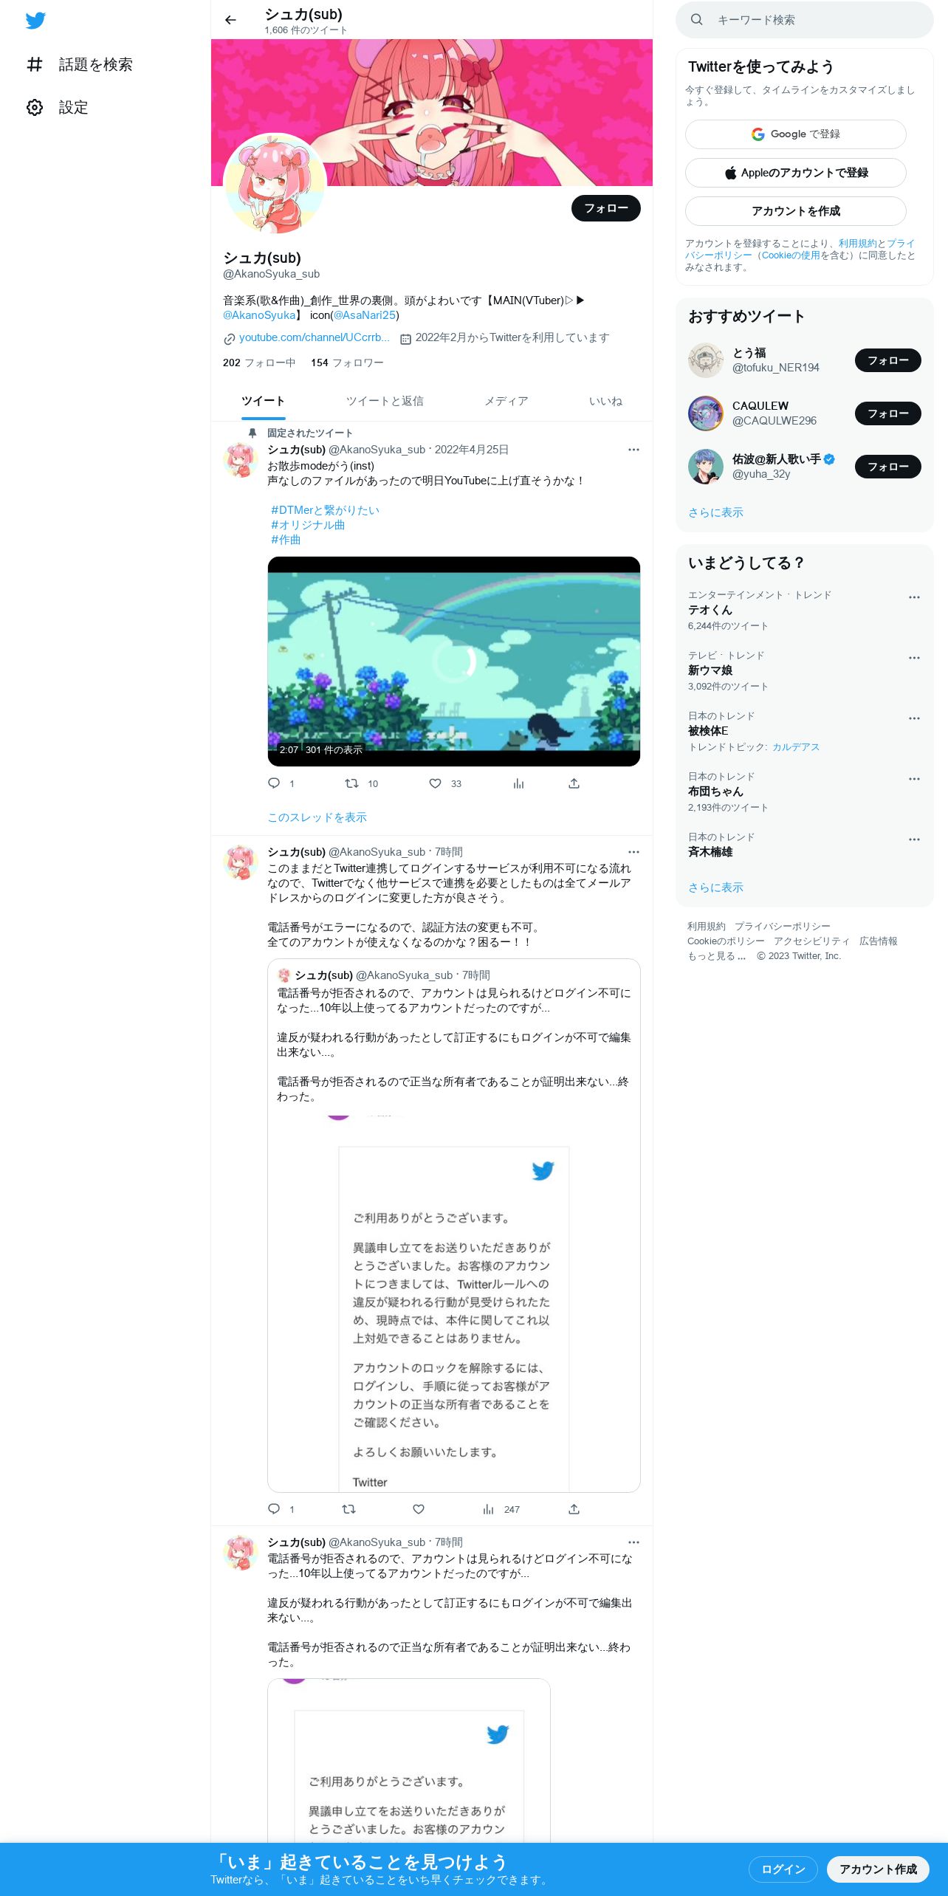This screenshot has height=1896, width=948.
Task: Click the Twitter bird logo
Action: click(35, 21)
